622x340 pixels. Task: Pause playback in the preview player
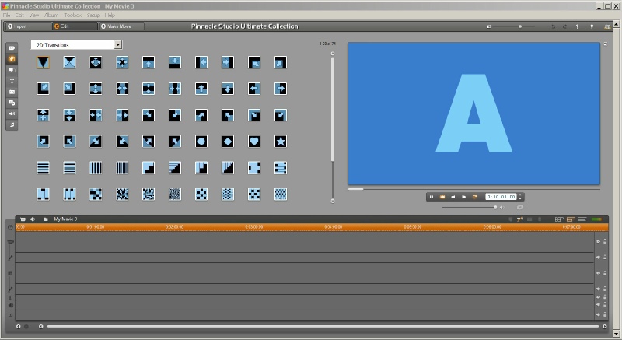(x=431, y=197)
